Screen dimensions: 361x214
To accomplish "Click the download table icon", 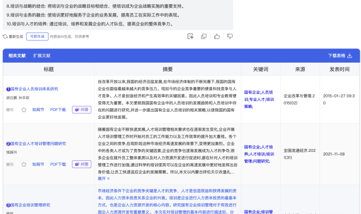I will point(350,56).
